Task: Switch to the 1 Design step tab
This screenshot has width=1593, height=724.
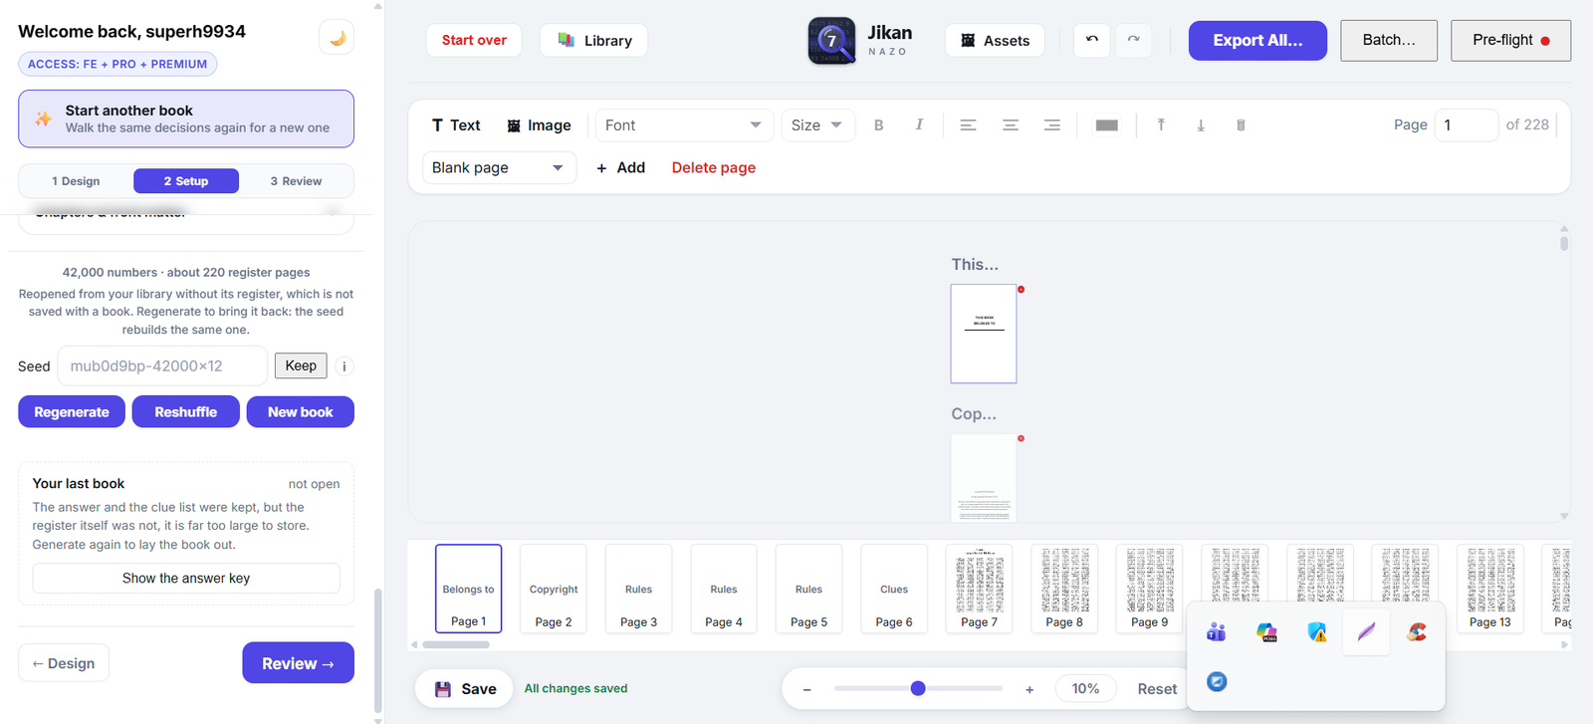Action: (x=76, y=181)
